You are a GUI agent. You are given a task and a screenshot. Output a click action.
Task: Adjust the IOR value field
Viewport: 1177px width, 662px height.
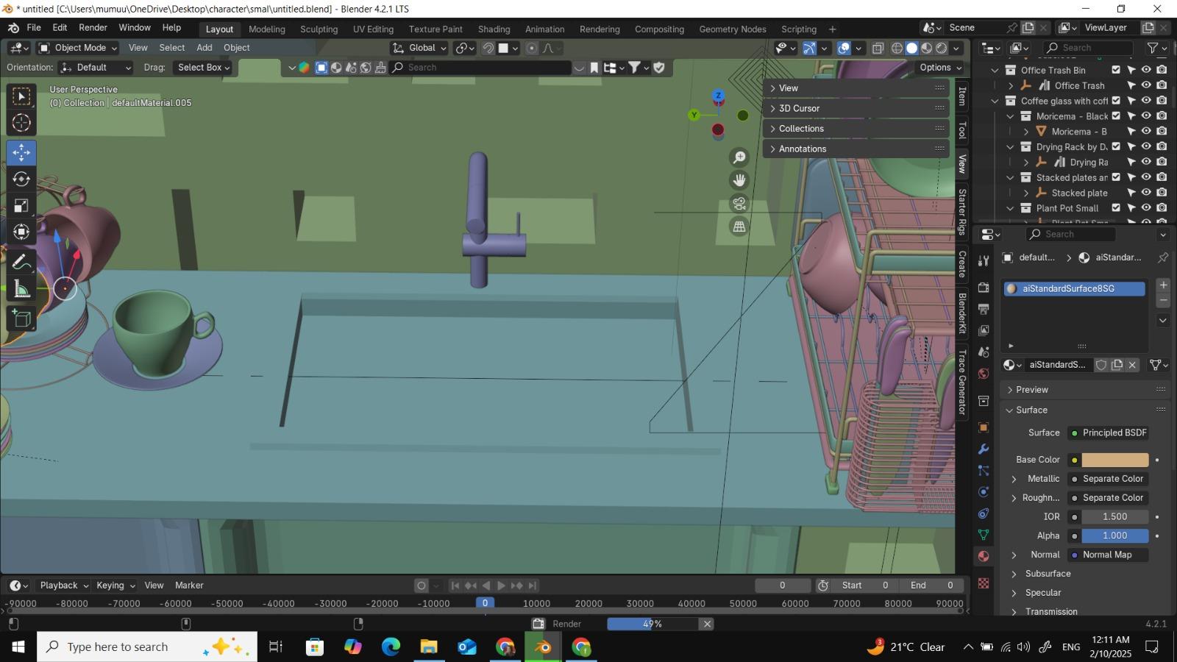pyautogui.click(x=1114, y=516)
